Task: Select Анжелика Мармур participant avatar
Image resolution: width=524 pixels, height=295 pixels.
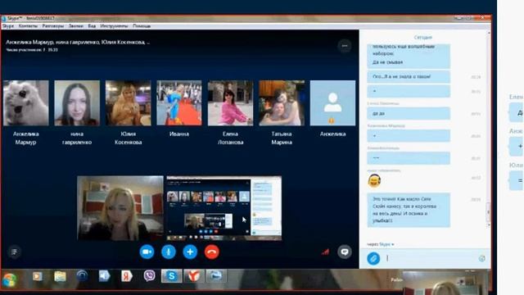Action: [x=25, y=103]
